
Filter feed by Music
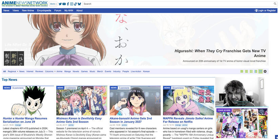(92, 72)
